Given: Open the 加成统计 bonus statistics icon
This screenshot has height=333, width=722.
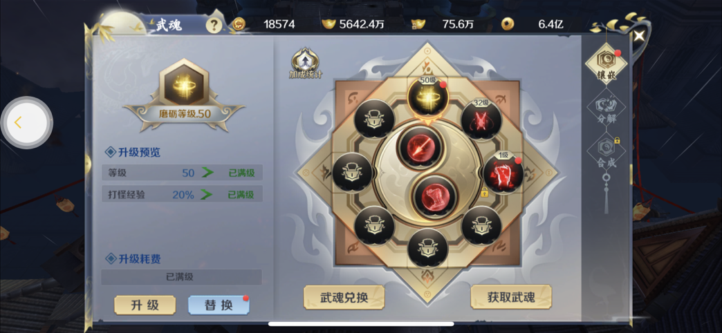Looking at the screenshot, I should 305,64.
